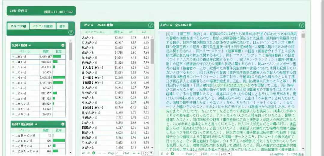Select the …でいる pattern row
The height and width of the screenshot is (156, 324).
point(38,93)
